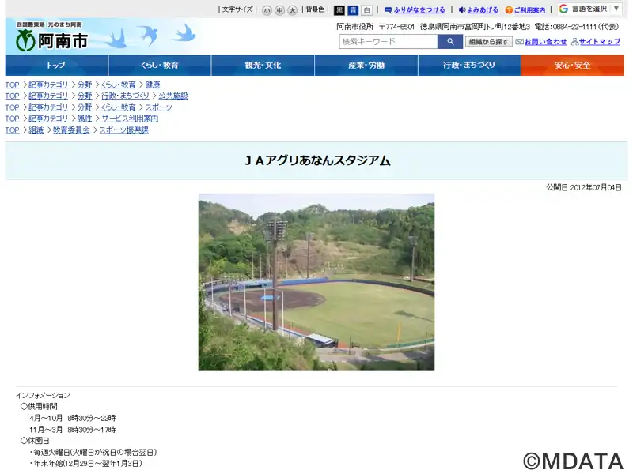Screen dimensions: 633x474
Task: Click the 年末年始 closure line
Action: click(85, 464)
